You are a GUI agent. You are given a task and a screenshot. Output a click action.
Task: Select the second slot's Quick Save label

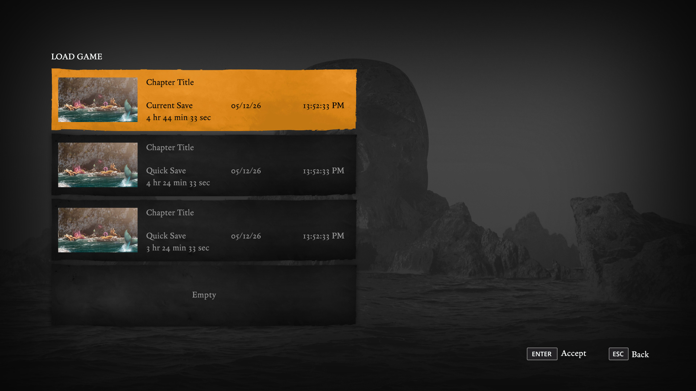click(x=166, y=171)
